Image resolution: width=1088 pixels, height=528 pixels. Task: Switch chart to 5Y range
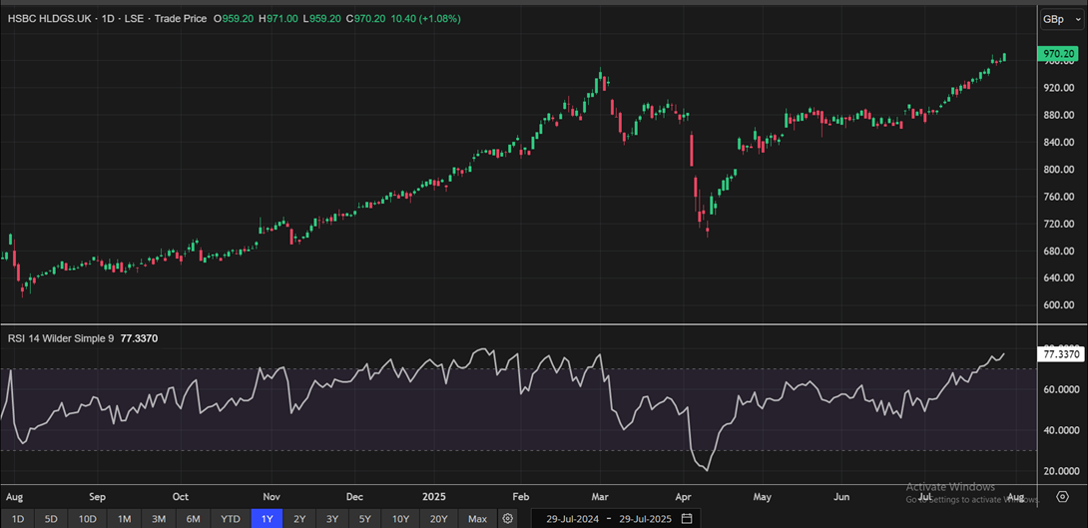pos(364,519)
